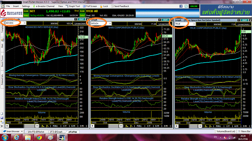Switch to ptt pttep tab
Image resolution: width=252 pixels, height=141 pixels.
[x=73, y=132]
